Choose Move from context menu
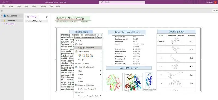218x100 pixels. tap(88, 78)
